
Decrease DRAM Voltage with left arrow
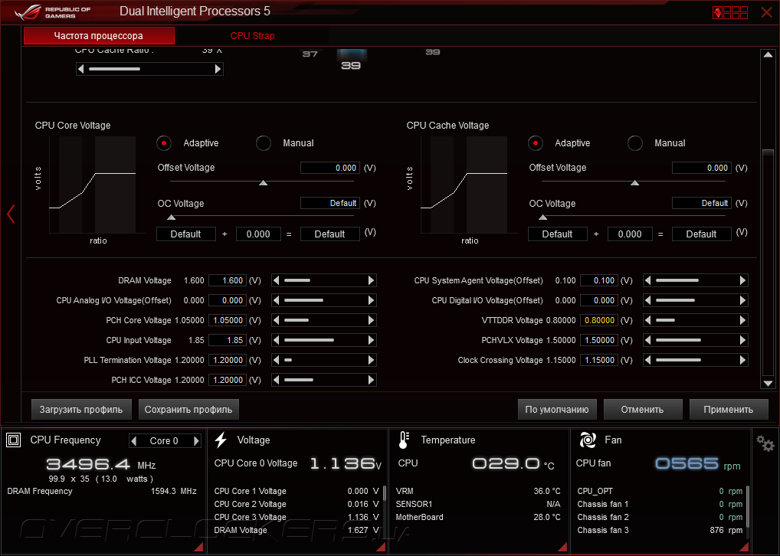pyautogui.click(x=277, y=280)
